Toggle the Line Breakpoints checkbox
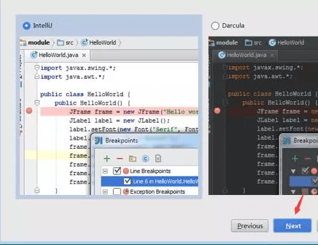Image resolution: width=318 pixels, height=245 pixels. click(x=117, y=171)
